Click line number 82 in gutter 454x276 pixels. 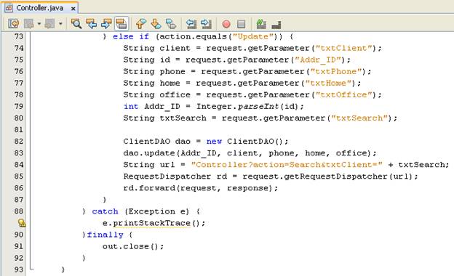(18, 141)
